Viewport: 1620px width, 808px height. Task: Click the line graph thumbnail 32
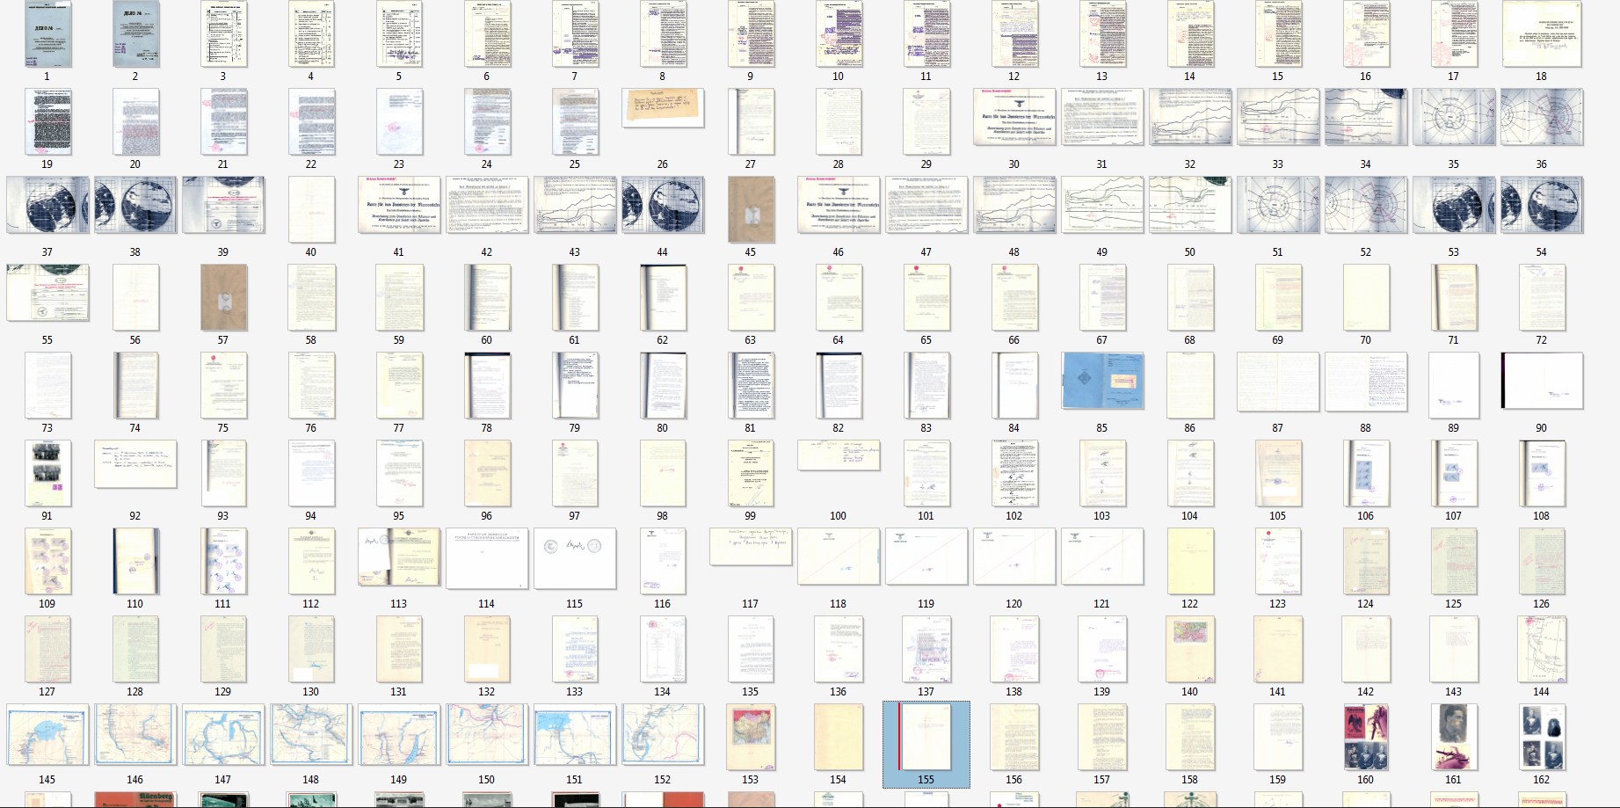point(1189,117)
